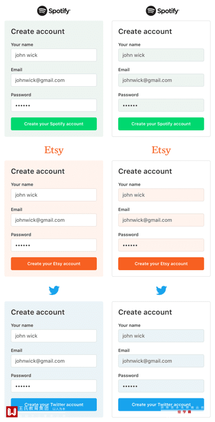Focus the Password field in the peach-tinted Etsy form

pos(54,245)
